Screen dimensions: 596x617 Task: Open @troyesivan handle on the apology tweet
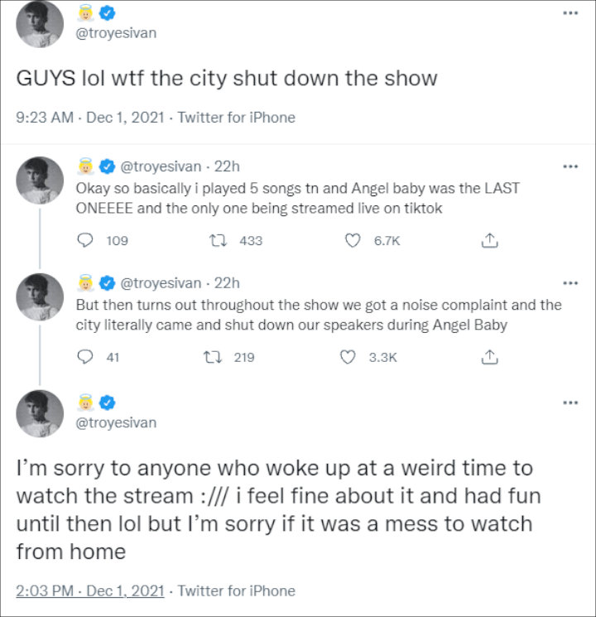click(x=115, y=422)
